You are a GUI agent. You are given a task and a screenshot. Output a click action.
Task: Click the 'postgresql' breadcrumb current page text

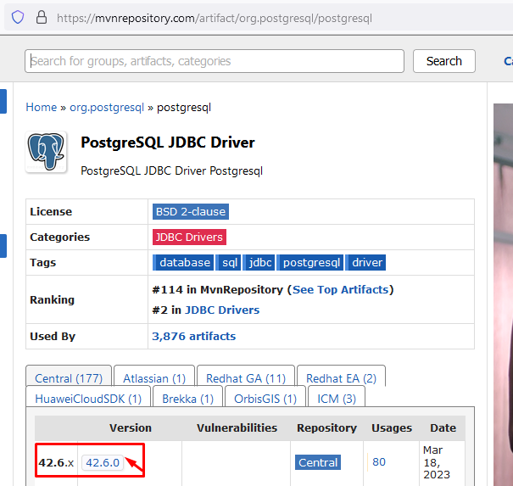pyautogui.click(x=184, y=108)
